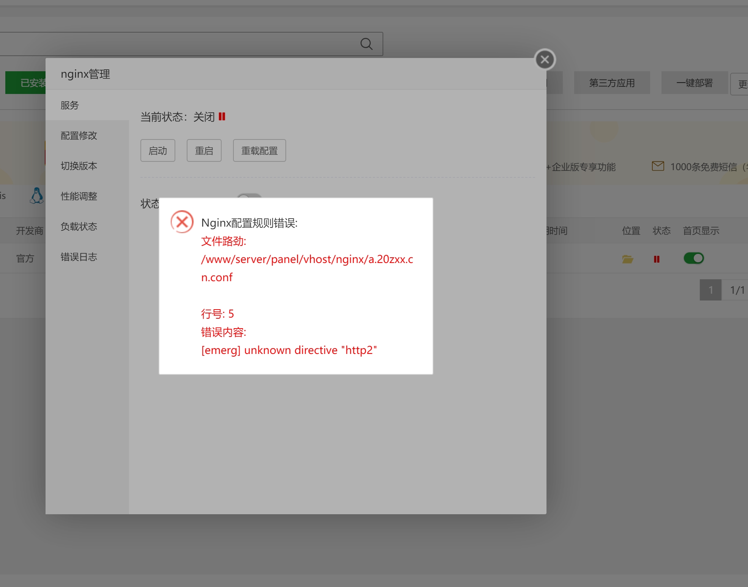Close the nginx管理 dialog
Viewport: 748px width, 587px height.
coord(545,59)
